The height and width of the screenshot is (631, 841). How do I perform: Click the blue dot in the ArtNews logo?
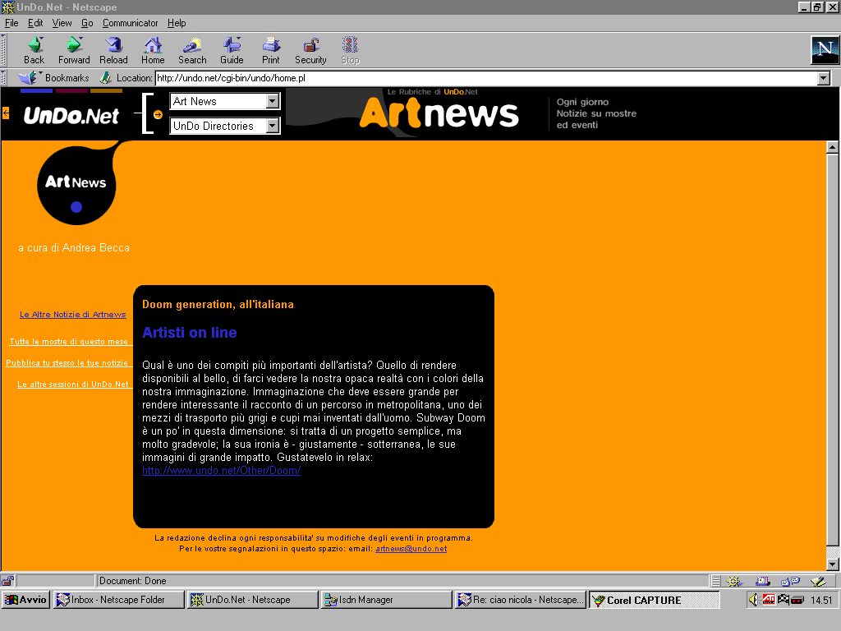(76, 207)
